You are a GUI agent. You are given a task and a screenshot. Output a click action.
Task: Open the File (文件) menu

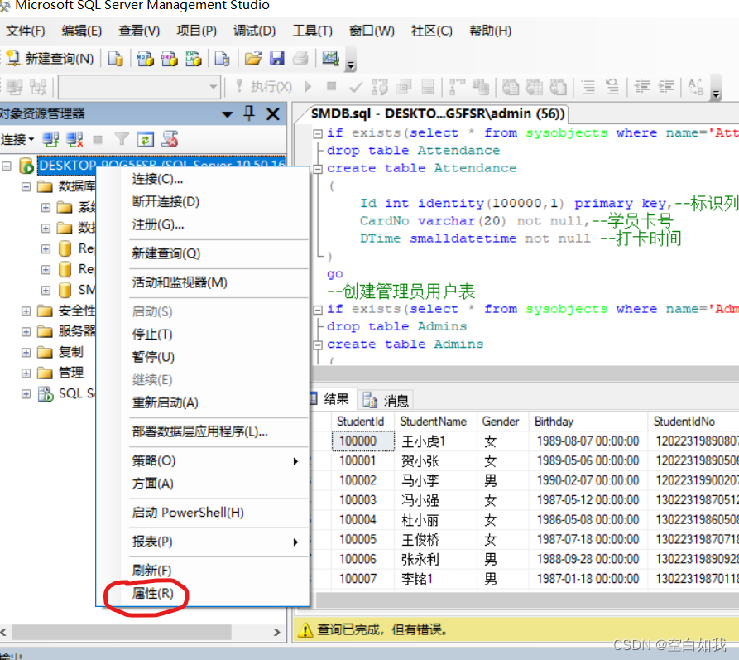pos(26,31)
